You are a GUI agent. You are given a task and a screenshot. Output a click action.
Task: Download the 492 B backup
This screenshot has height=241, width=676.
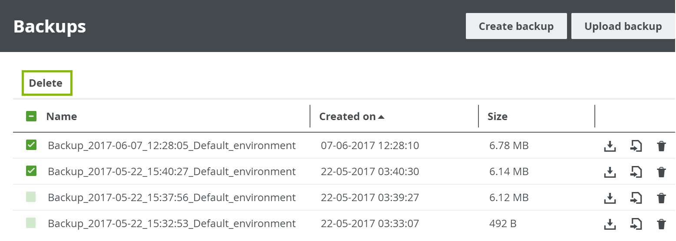pyautogui.click(x=610, y=225)
